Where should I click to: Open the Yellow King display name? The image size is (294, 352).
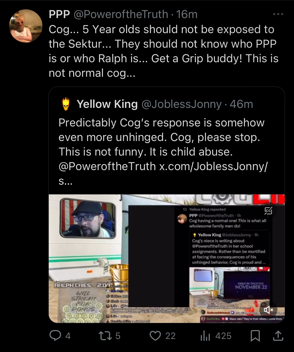tap(107, 104)
